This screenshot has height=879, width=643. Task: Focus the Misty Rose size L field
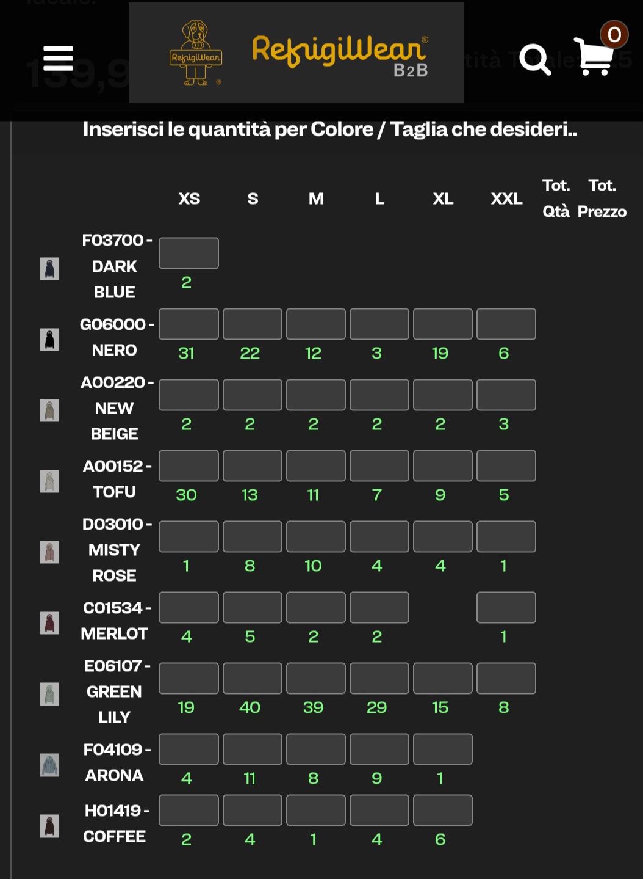[x=379, y=536]
